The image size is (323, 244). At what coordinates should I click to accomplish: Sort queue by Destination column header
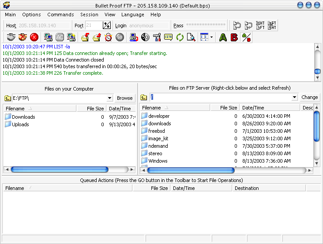[x=269, y=188]
